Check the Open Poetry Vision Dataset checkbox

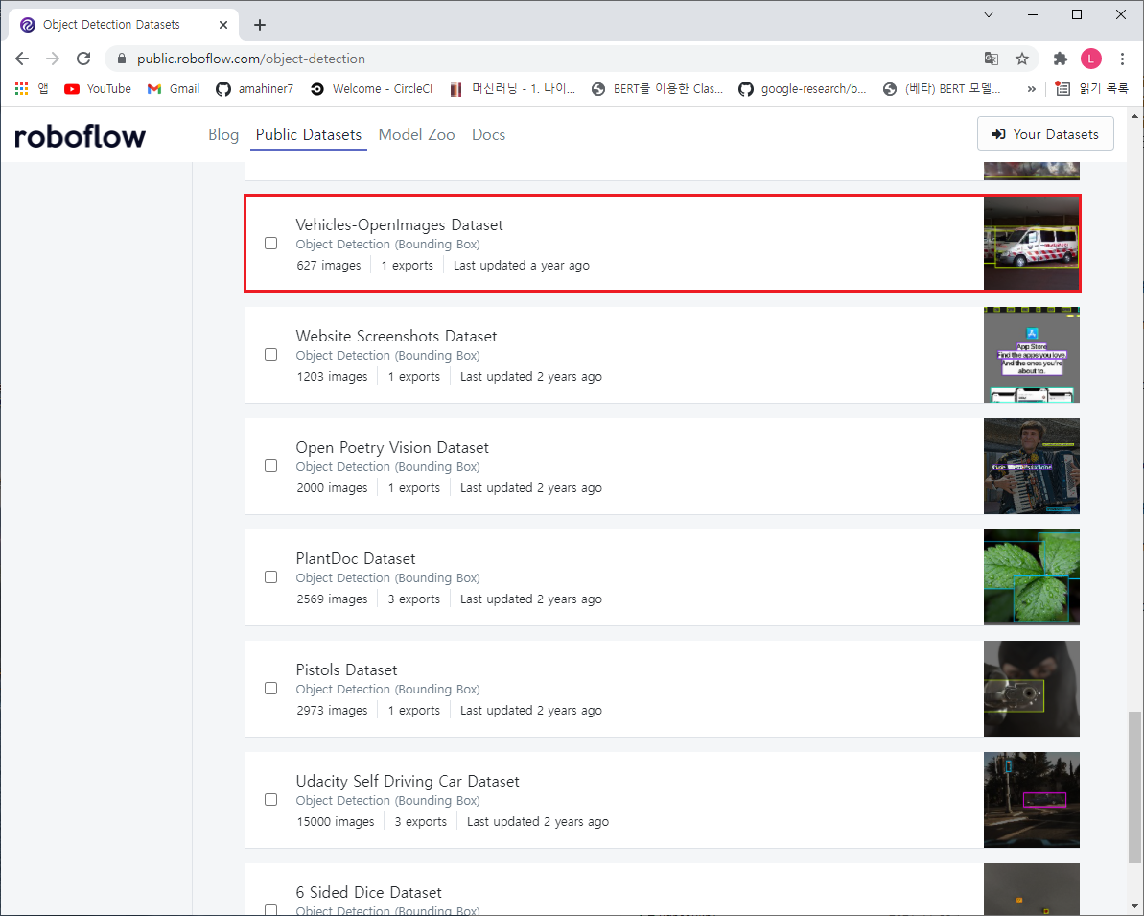[x=270, y=465]
